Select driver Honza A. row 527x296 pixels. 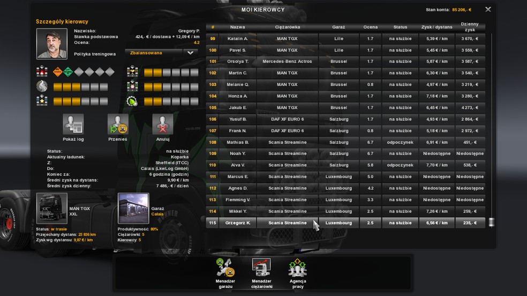click(x=345, y=96)
